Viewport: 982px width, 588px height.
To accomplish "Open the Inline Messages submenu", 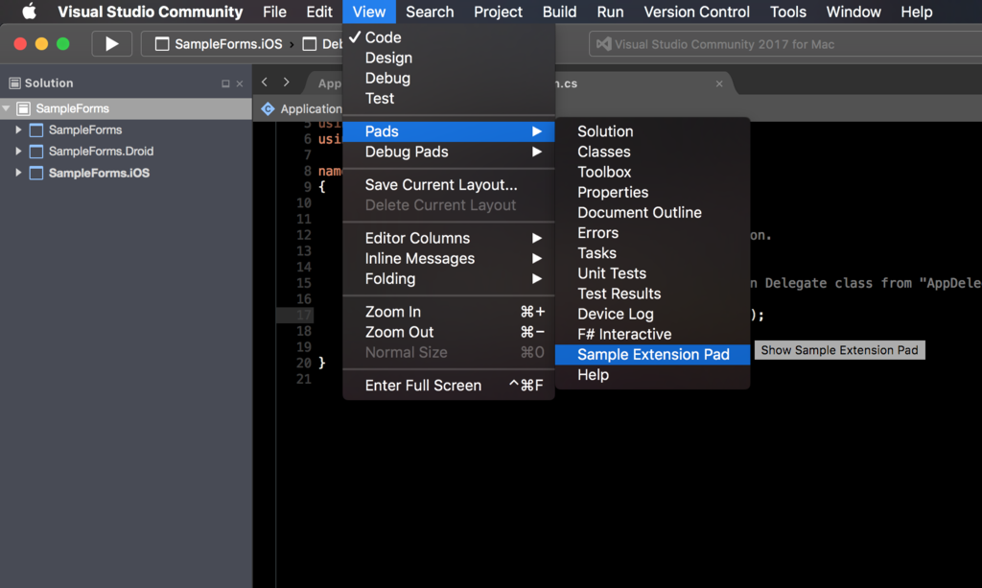I will click(x=449, y=258).
